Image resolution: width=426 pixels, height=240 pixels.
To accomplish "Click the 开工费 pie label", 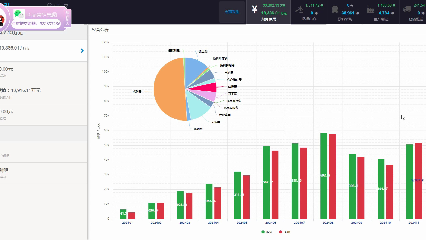I will pos(232,94).
